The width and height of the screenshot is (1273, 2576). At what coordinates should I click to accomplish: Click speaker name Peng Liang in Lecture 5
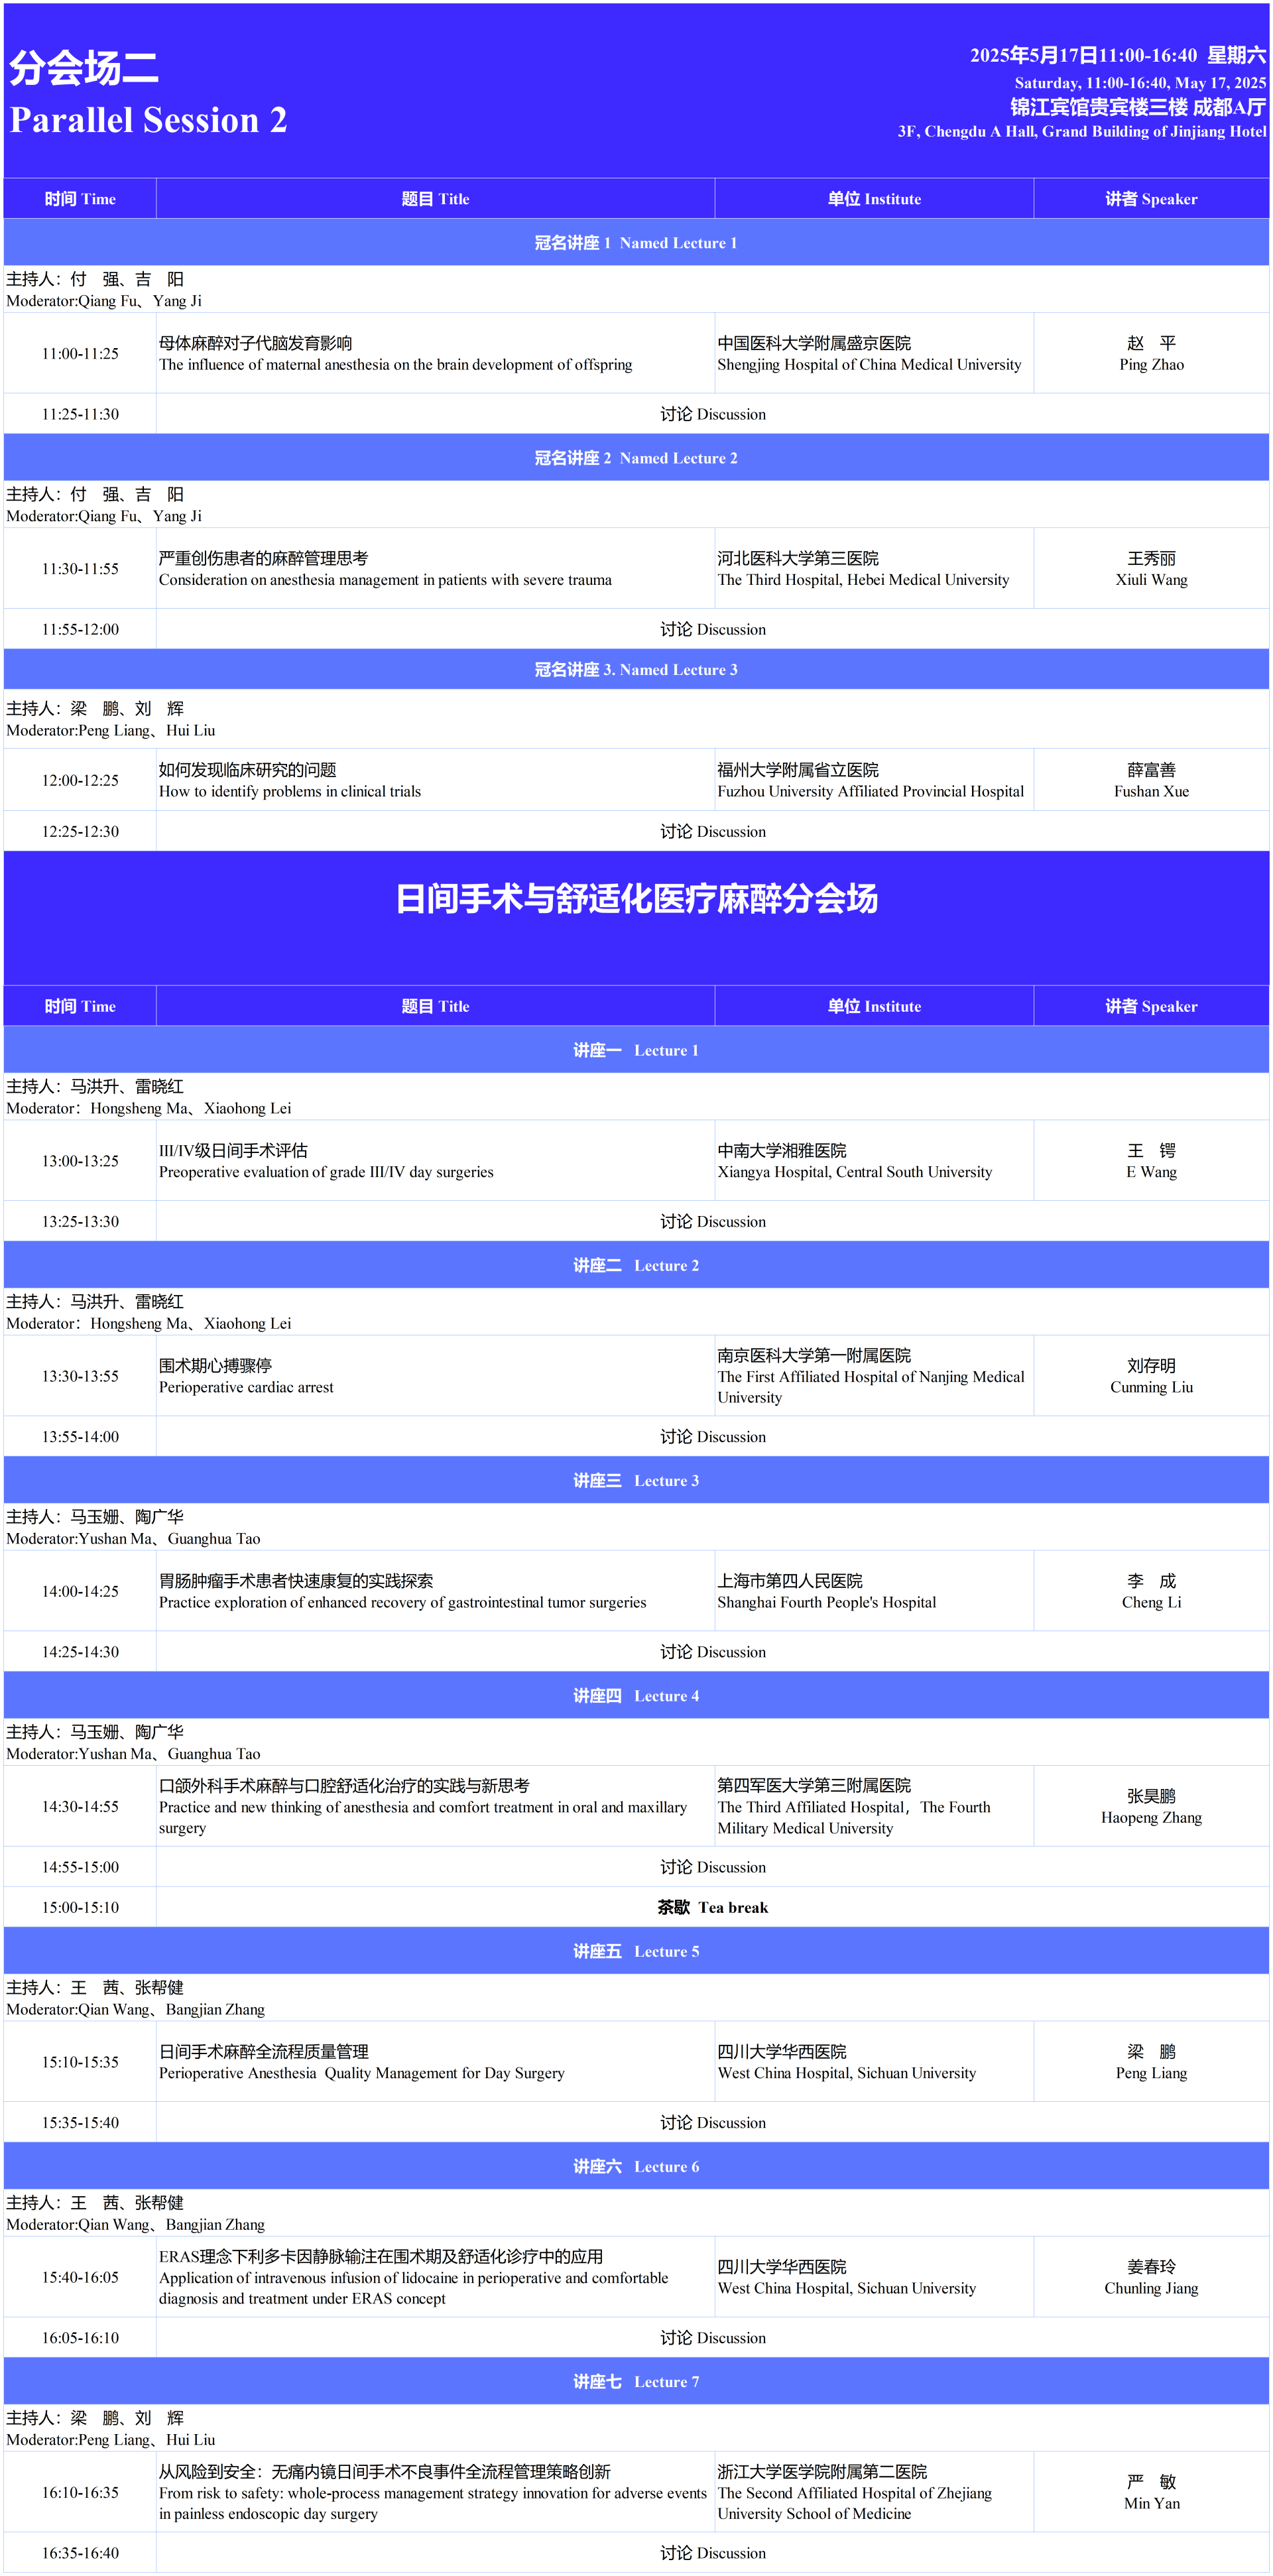coord(1151,2073)
